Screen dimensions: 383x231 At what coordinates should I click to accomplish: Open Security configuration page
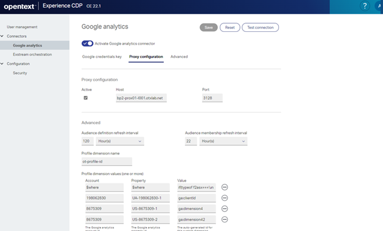tap(20, 73)
